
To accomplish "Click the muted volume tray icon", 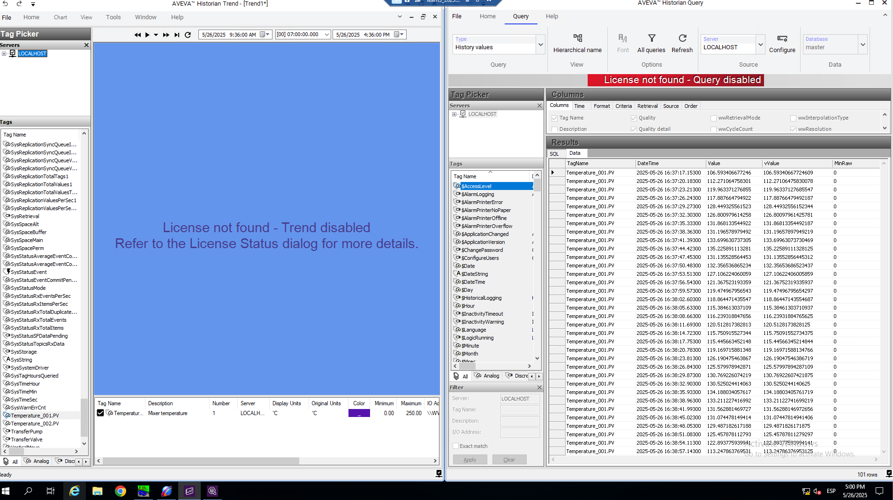I will pos(817,491).
